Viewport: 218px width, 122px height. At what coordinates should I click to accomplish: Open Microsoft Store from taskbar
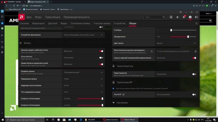tap(64, 120)
